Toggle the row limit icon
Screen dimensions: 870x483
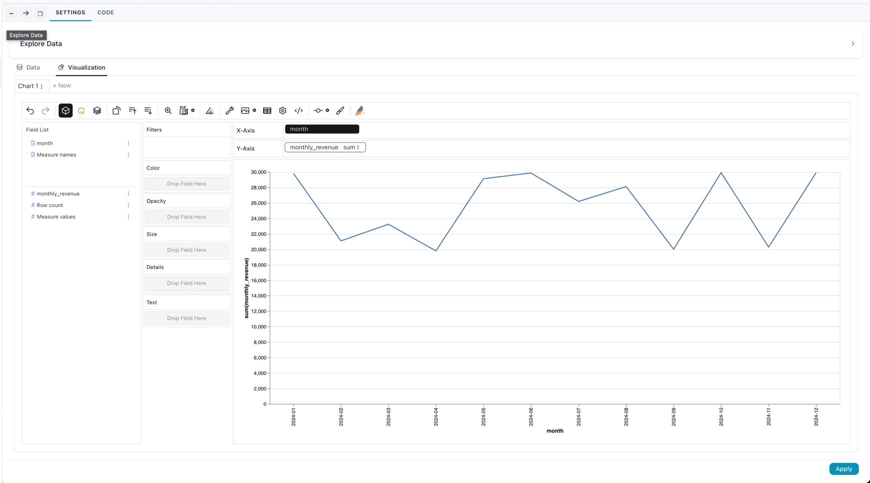[318, 110]
